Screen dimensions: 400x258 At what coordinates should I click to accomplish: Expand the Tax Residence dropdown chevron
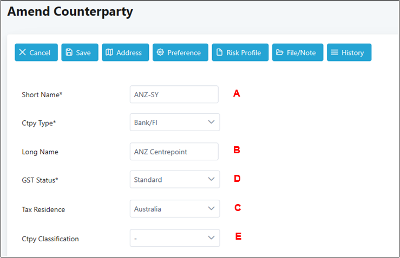point(212,209)
